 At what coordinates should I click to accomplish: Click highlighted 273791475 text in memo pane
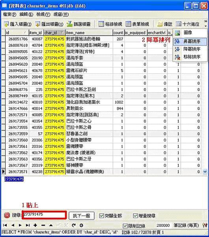click(x=14, y=179)
